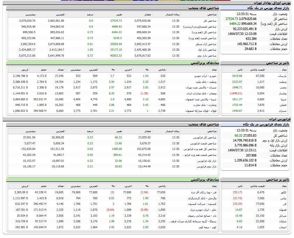Open وبصادر - بانک صادرات ایران row

pos(200,93)
